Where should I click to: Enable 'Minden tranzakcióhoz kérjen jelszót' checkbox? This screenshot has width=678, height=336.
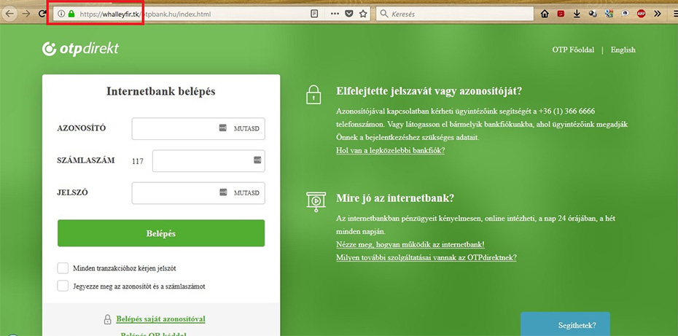coord(63,268)
